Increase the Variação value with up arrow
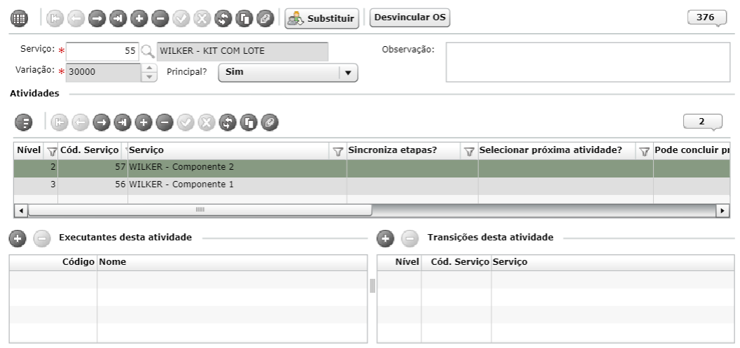740x348 pixels. coord(149,68)
